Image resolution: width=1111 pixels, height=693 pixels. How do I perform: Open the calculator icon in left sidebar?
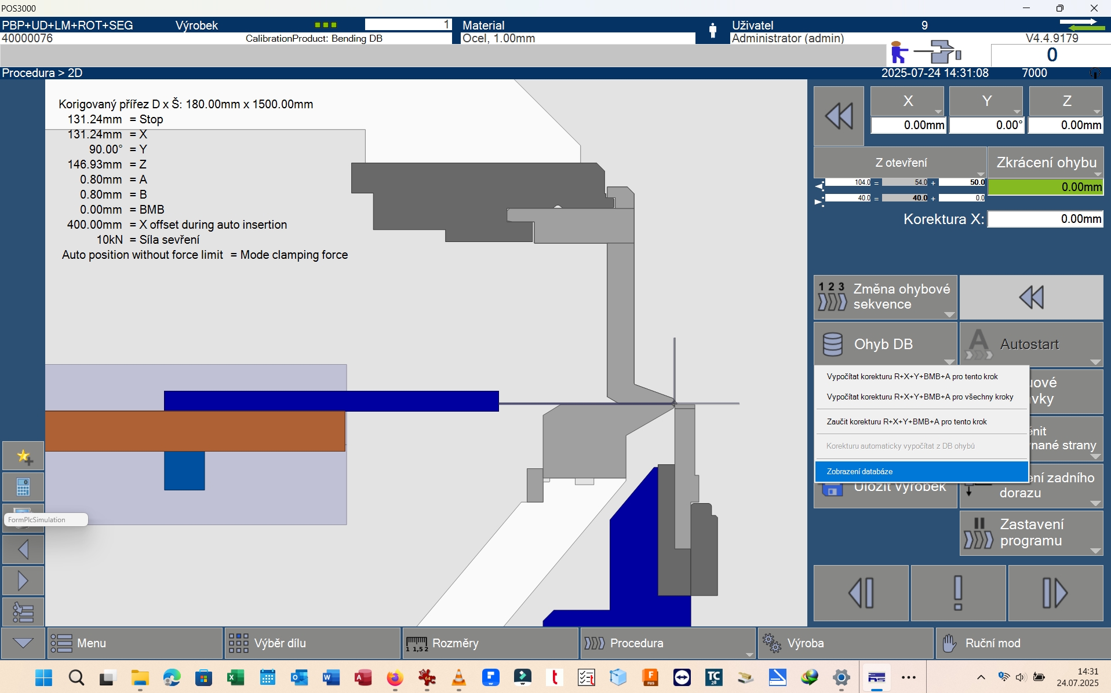pyautogui.click(x=23, y=487)
